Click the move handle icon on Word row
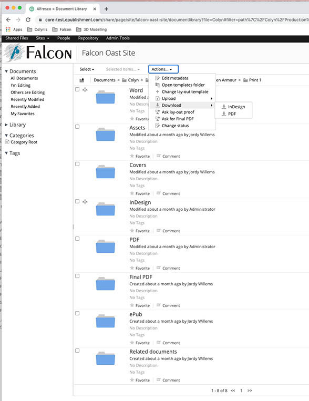 click(x=85, y=89)
